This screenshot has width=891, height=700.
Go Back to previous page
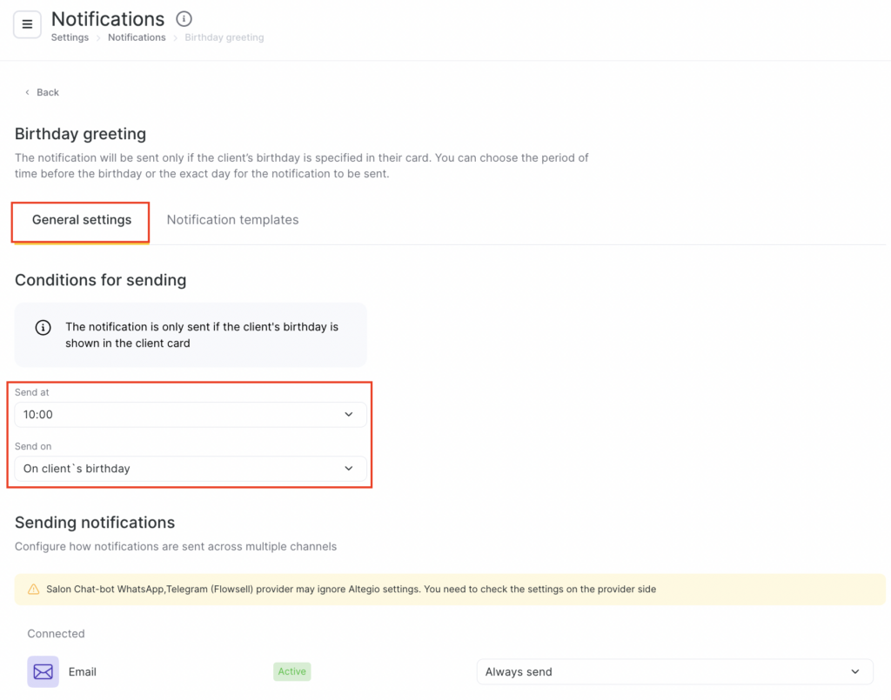(48, 92)
